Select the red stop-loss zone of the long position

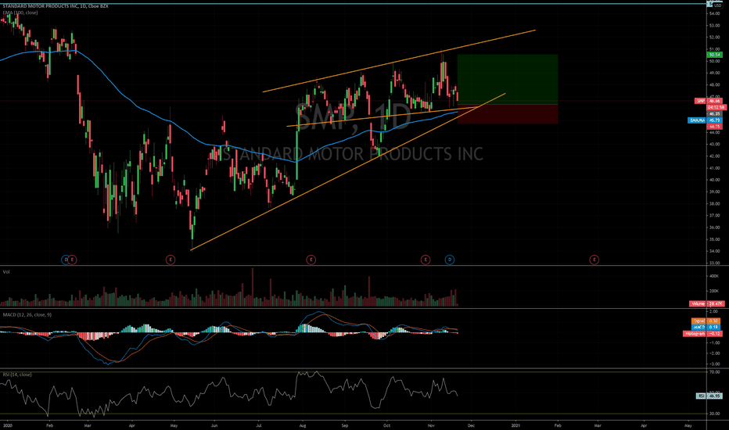(x=507, y=114)
